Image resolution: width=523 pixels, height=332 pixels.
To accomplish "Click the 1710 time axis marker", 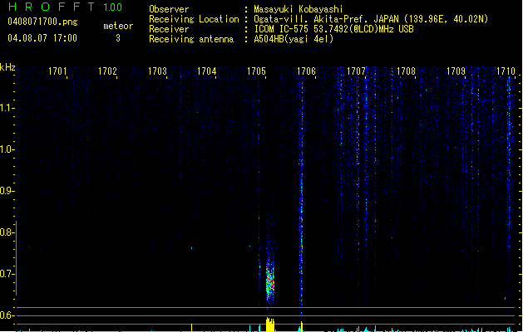I will coord(506,71).
